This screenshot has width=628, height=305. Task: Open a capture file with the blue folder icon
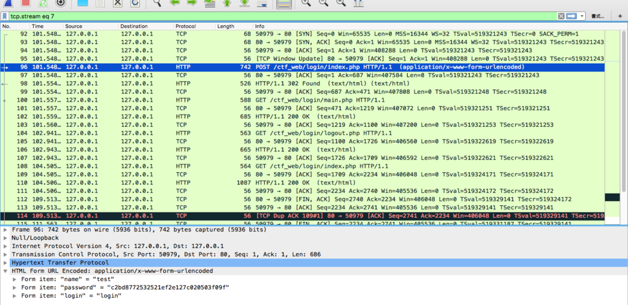pyautogui.click(x=83, y=3)
